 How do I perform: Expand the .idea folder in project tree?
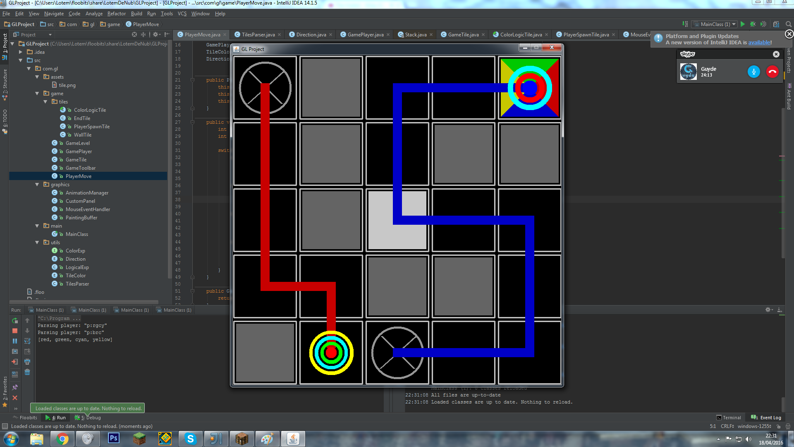[x=21, y=52]
